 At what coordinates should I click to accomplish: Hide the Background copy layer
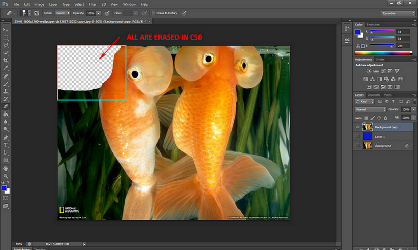click(x=357, y=127)
